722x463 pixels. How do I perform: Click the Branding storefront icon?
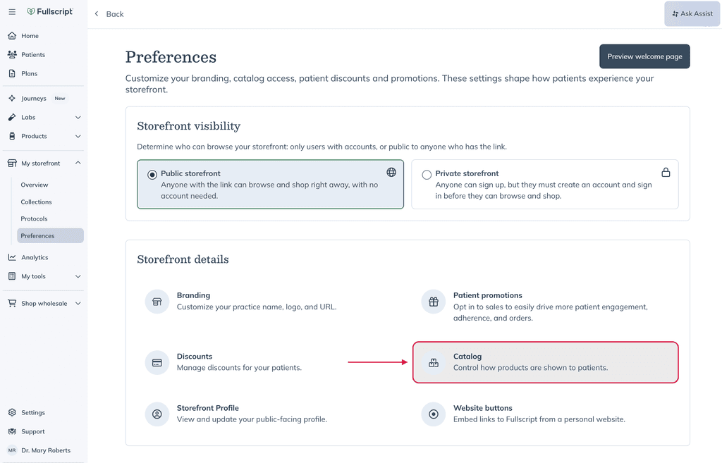tap(157, 302)
